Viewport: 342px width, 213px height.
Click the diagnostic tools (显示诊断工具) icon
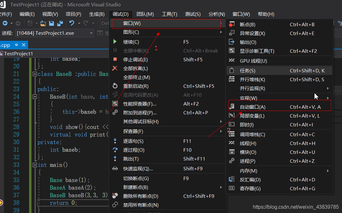click(231, 51)
